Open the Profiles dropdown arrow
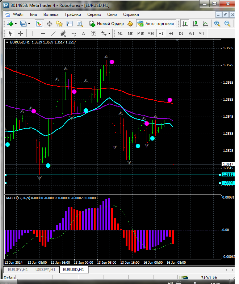This screenshot has height=284, width=239. tap(29, 24)
